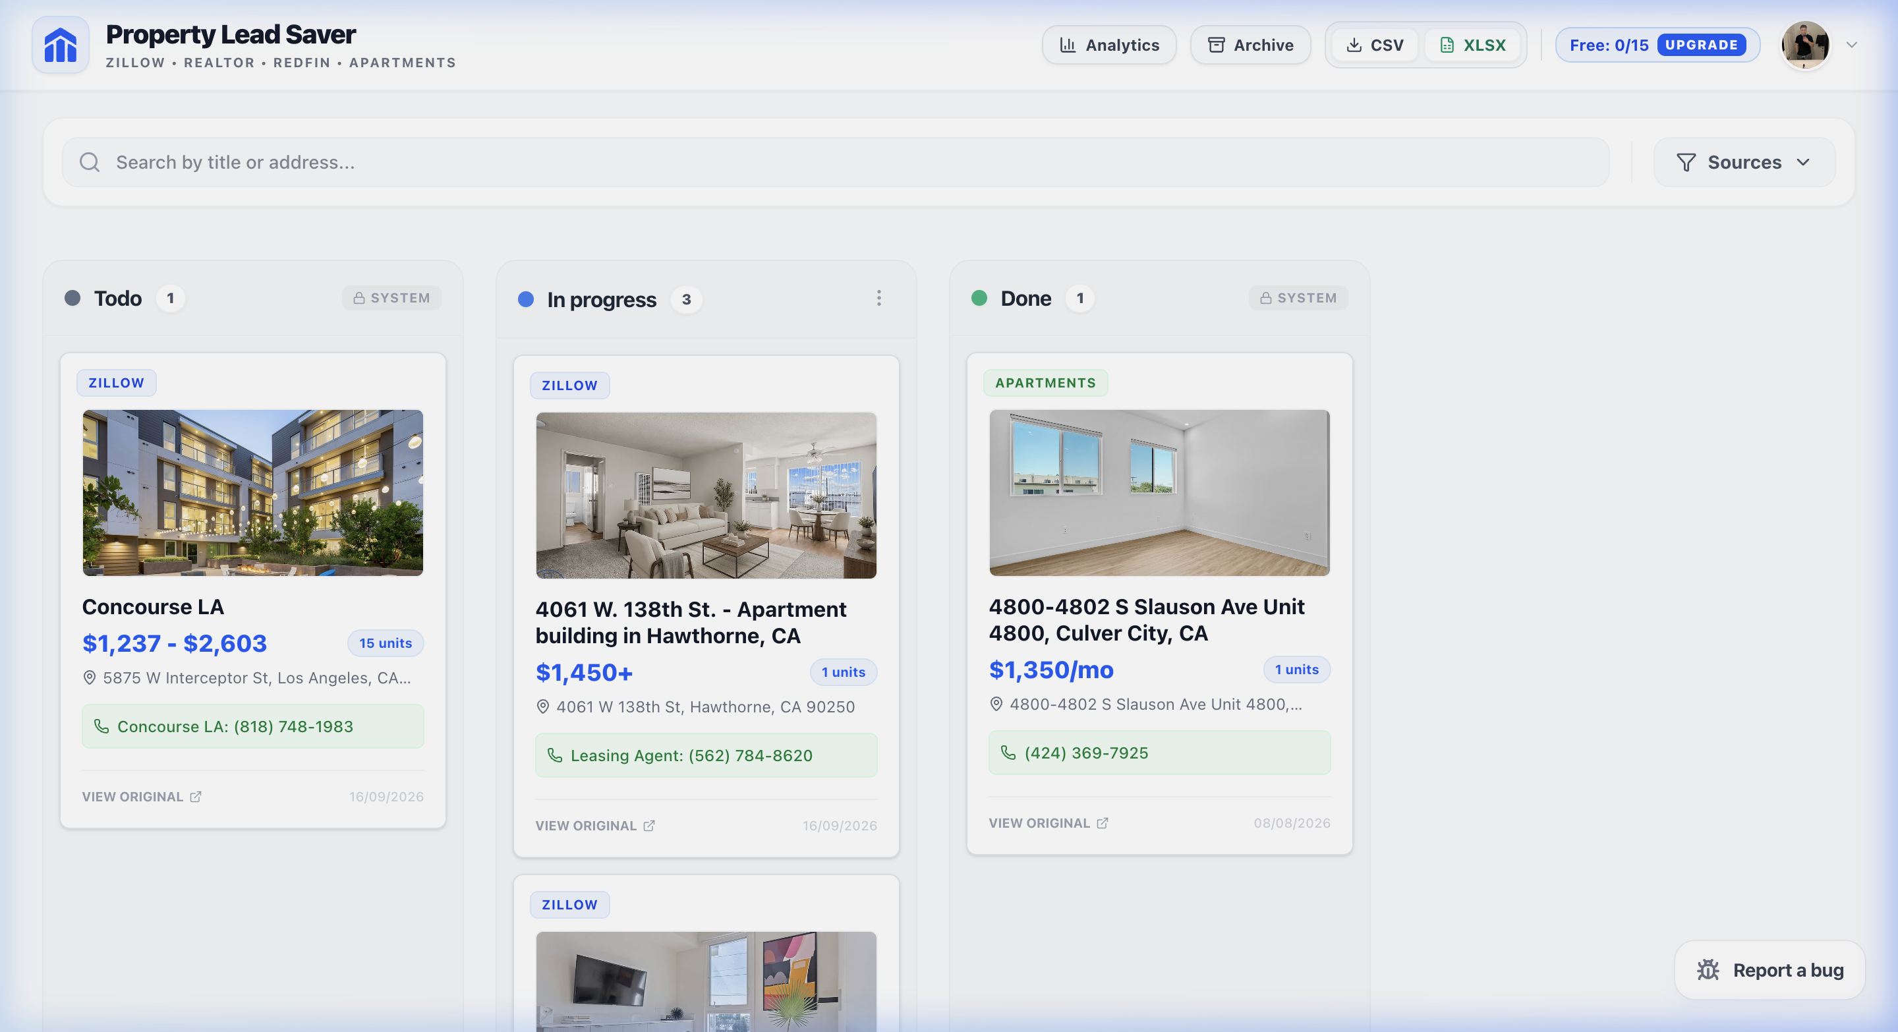
Task: Open the second In progress card's partial photo
Action: (706, 981)
